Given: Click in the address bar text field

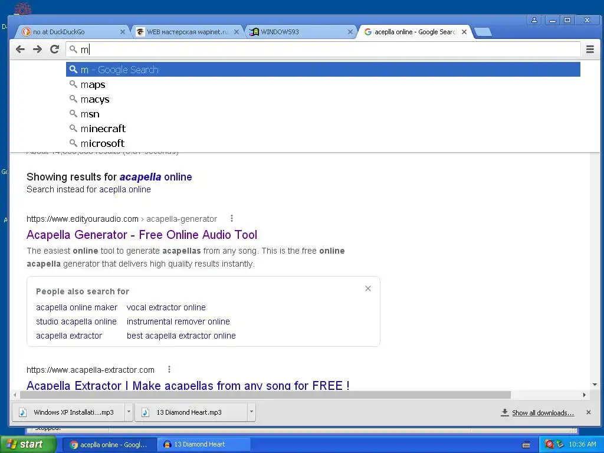Looking at the screenshot, I should (323, 50).
